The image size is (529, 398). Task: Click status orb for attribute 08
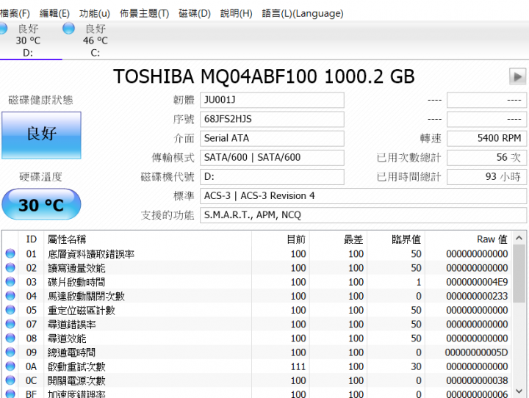(x=10, y=338)
